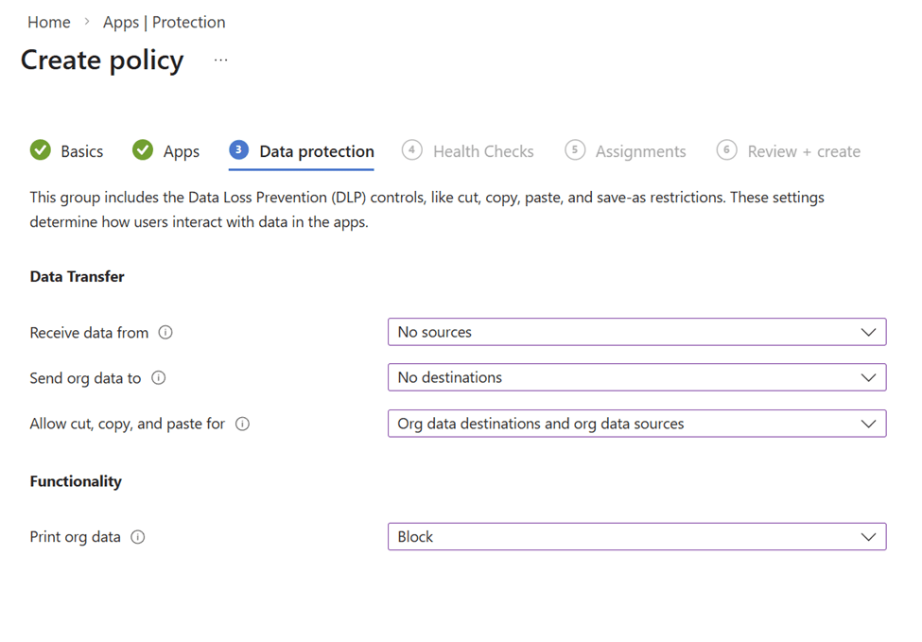Click the step 4 circle icon
This screenshot has height=642, width=922.
411,150
